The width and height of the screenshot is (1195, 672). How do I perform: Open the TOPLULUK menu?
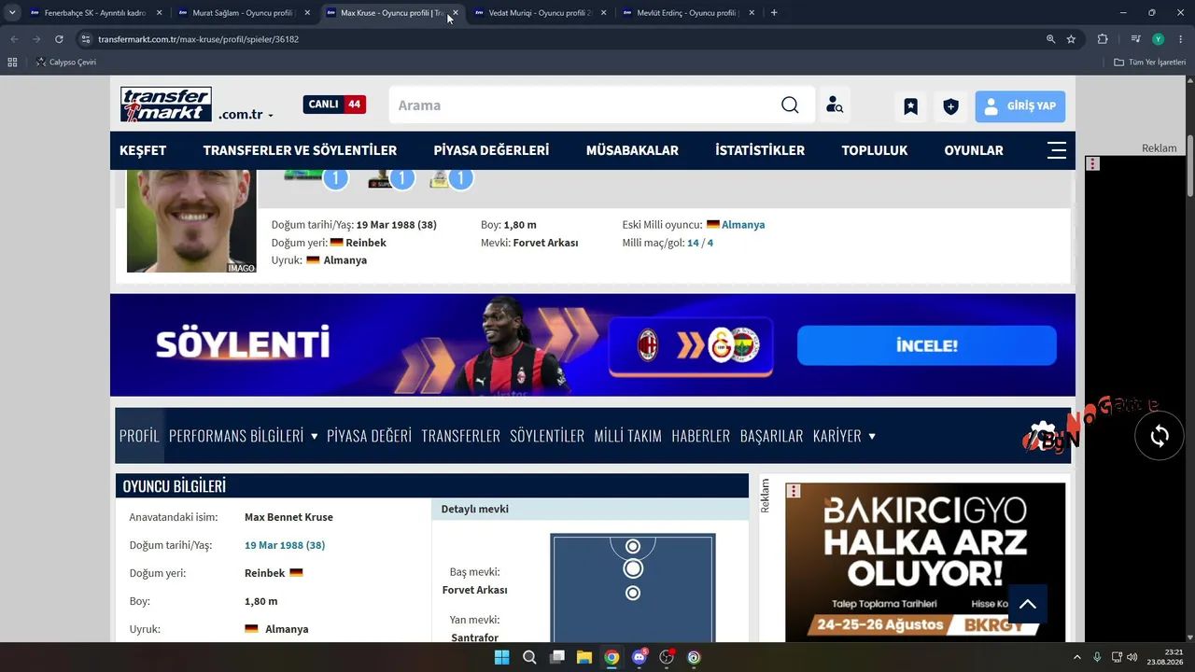coord(874,150)
